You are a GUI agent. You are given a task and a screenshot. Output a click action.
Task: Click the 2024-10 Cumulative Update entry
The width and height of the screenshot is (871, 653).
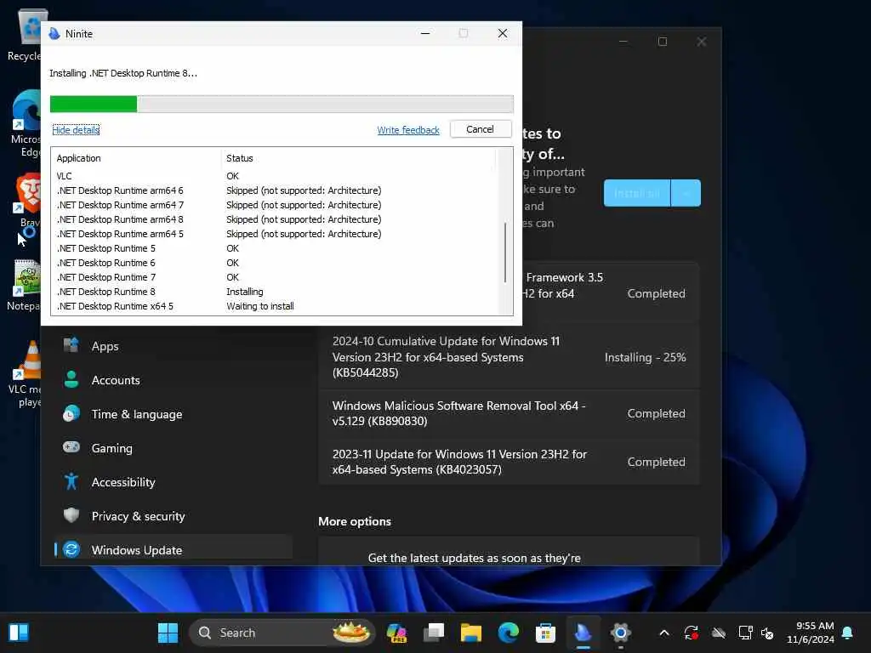[x=509, y=357]
